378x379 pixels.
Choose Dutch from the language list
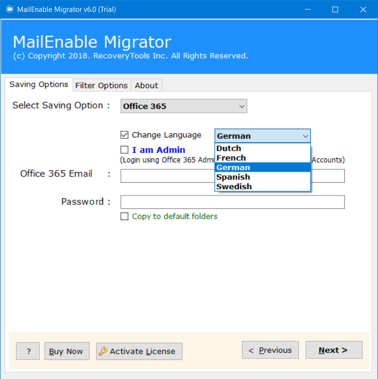[262, 148]
